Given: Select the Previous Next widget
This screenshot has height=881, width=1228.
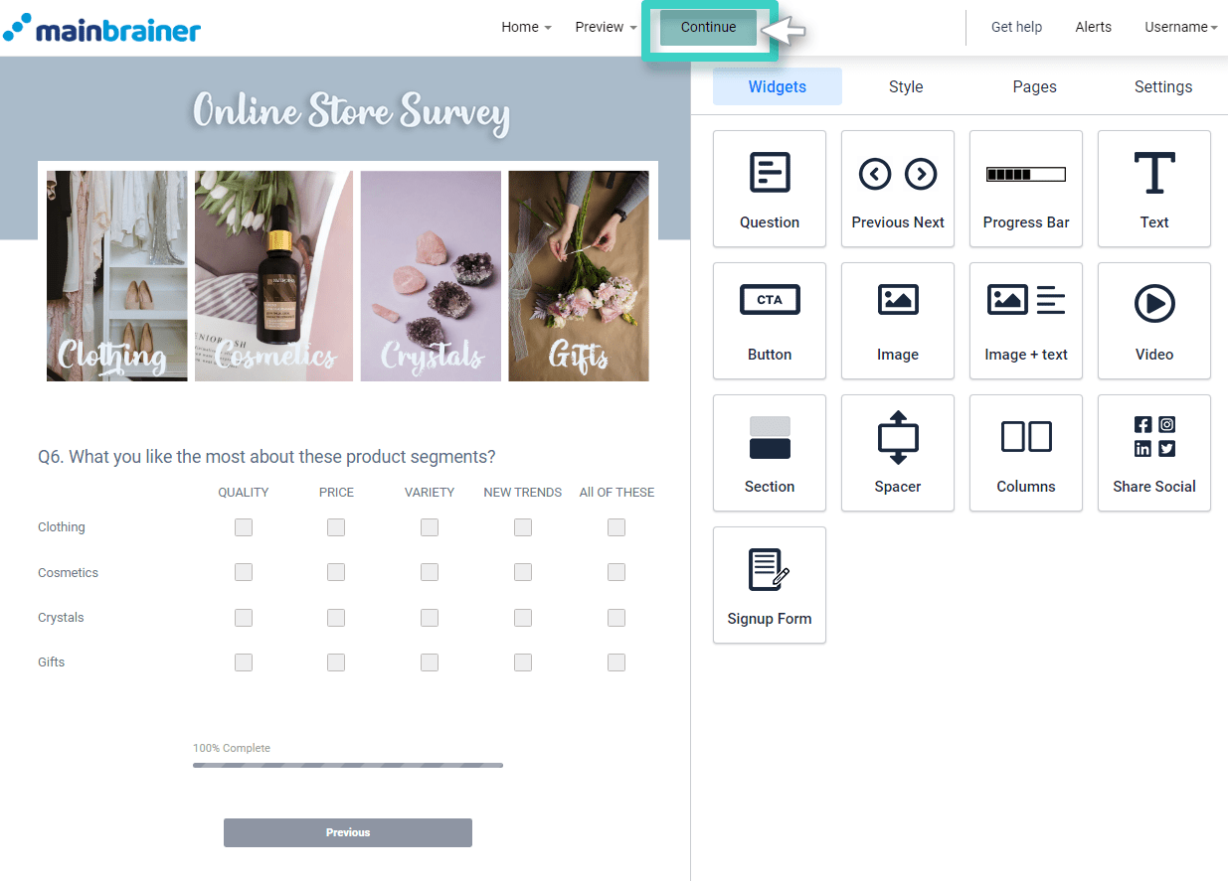Looking at the screenshot, I should click(897, 189).
